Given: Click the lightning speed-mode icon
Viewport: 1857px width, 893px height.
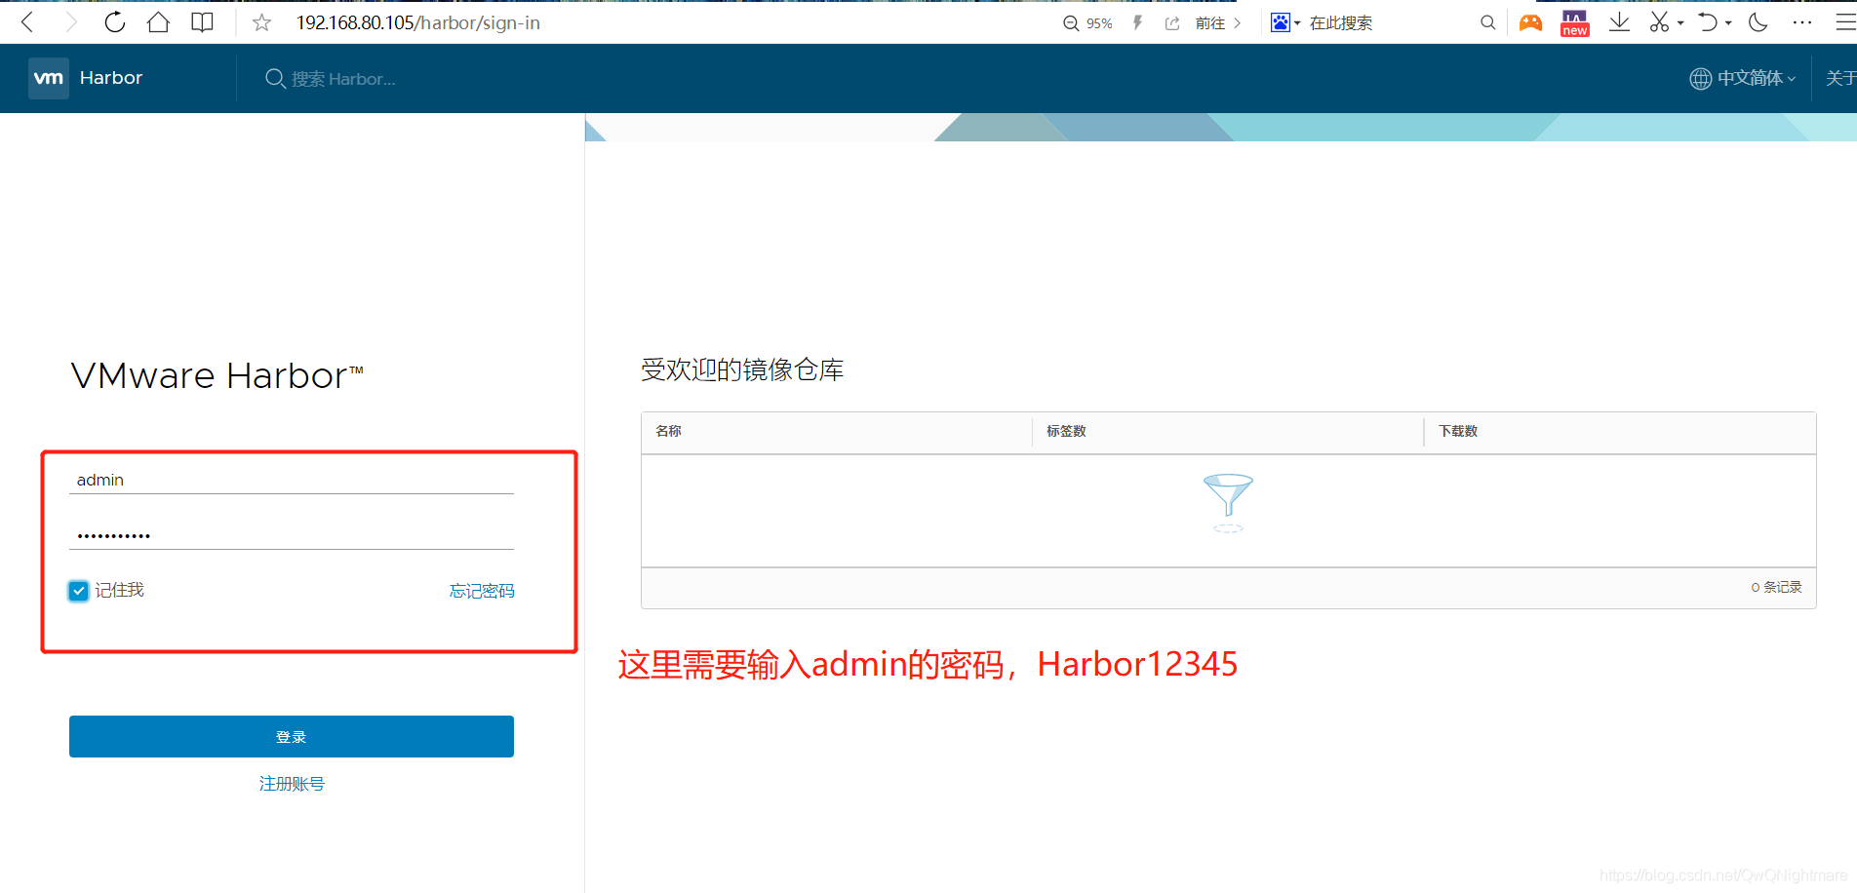Looking at the screenshot, I should [1137, 22].
